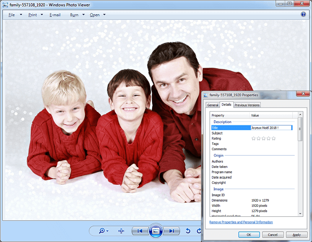This screenshot has width=312, height=242.
Task: Set rating to one star
Action: coord(253,138)
